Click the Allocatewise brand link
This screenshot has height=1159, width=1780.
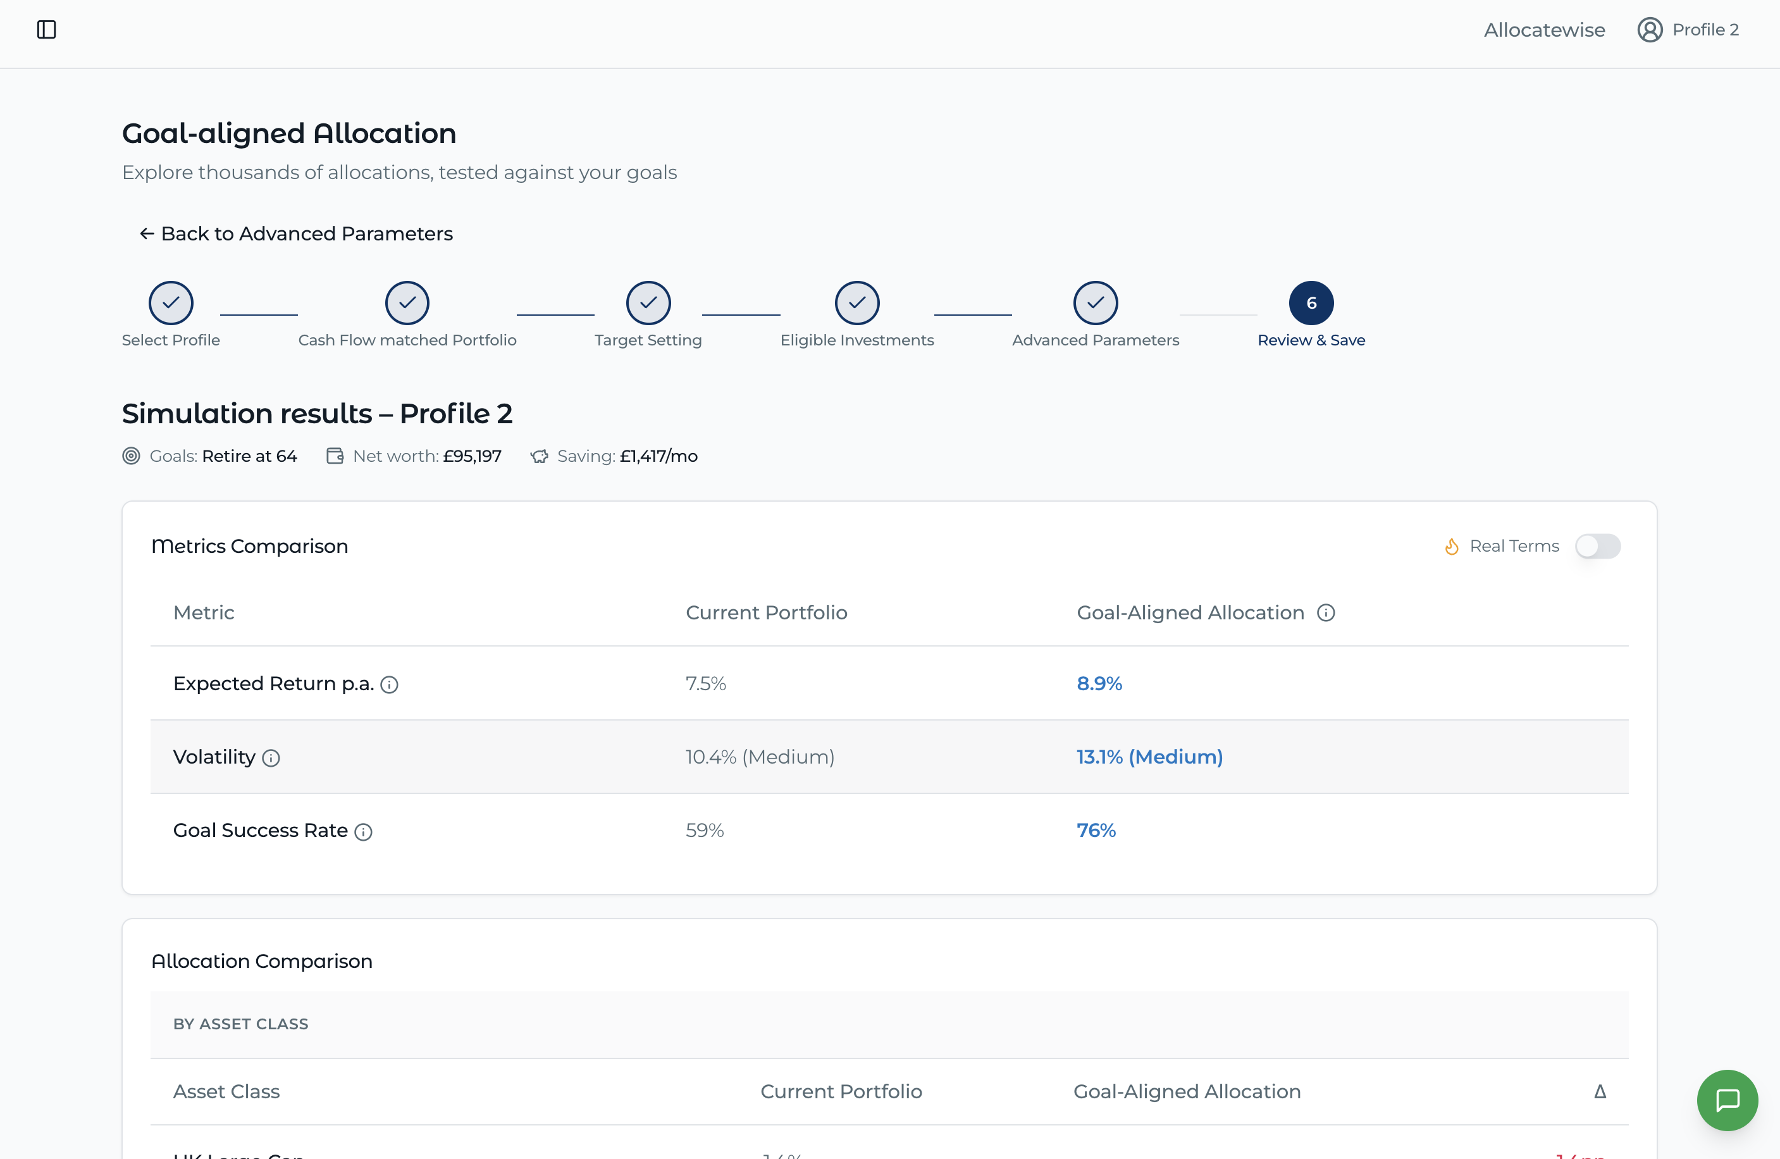click(x=1545, y=30)
